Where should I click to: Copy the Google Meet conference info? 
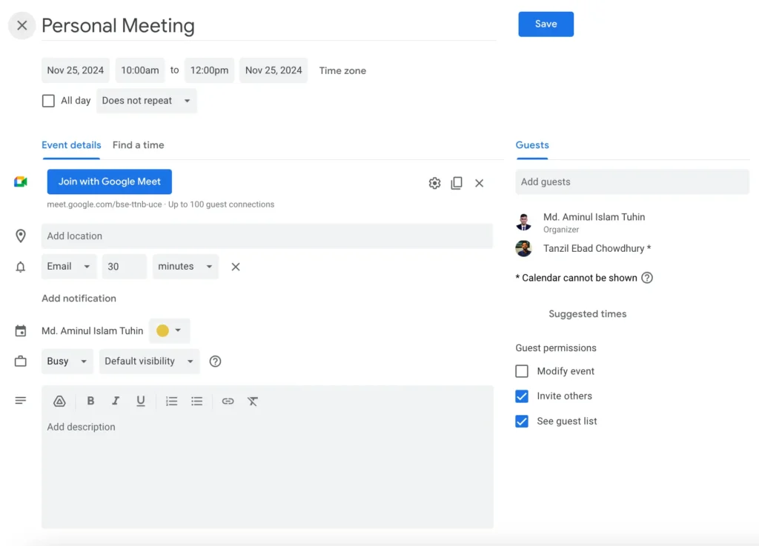457,183
